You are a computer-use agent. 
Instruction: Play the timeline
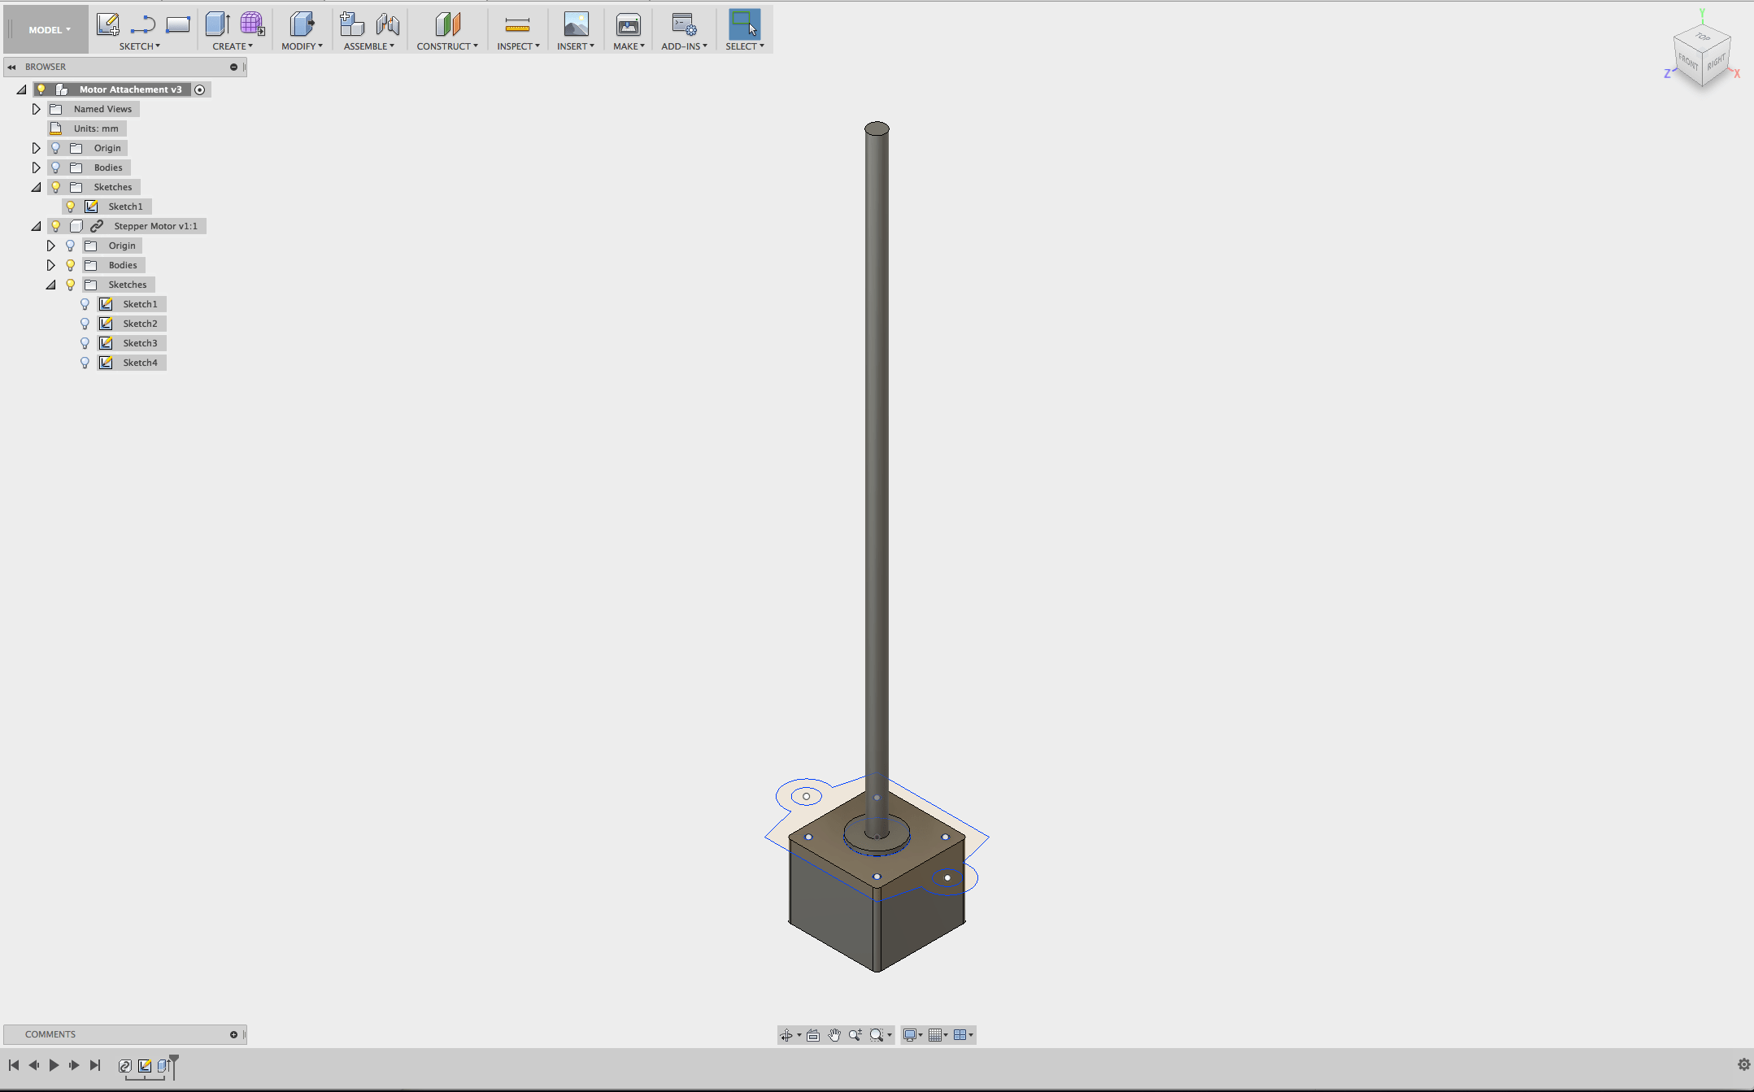pos(54,1065)
